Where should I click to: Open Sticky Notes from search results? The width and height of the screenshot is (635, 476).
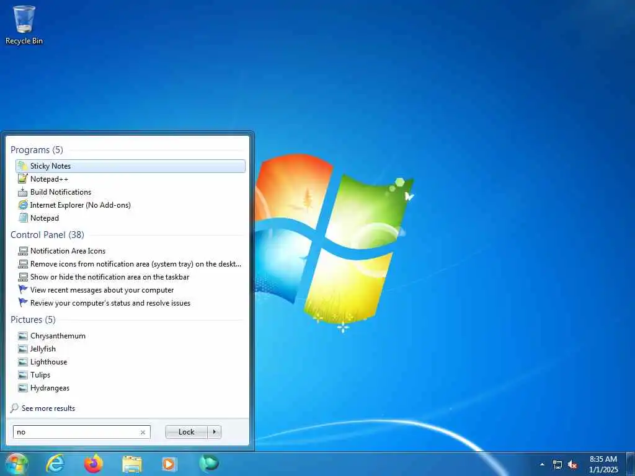[130, 166]
